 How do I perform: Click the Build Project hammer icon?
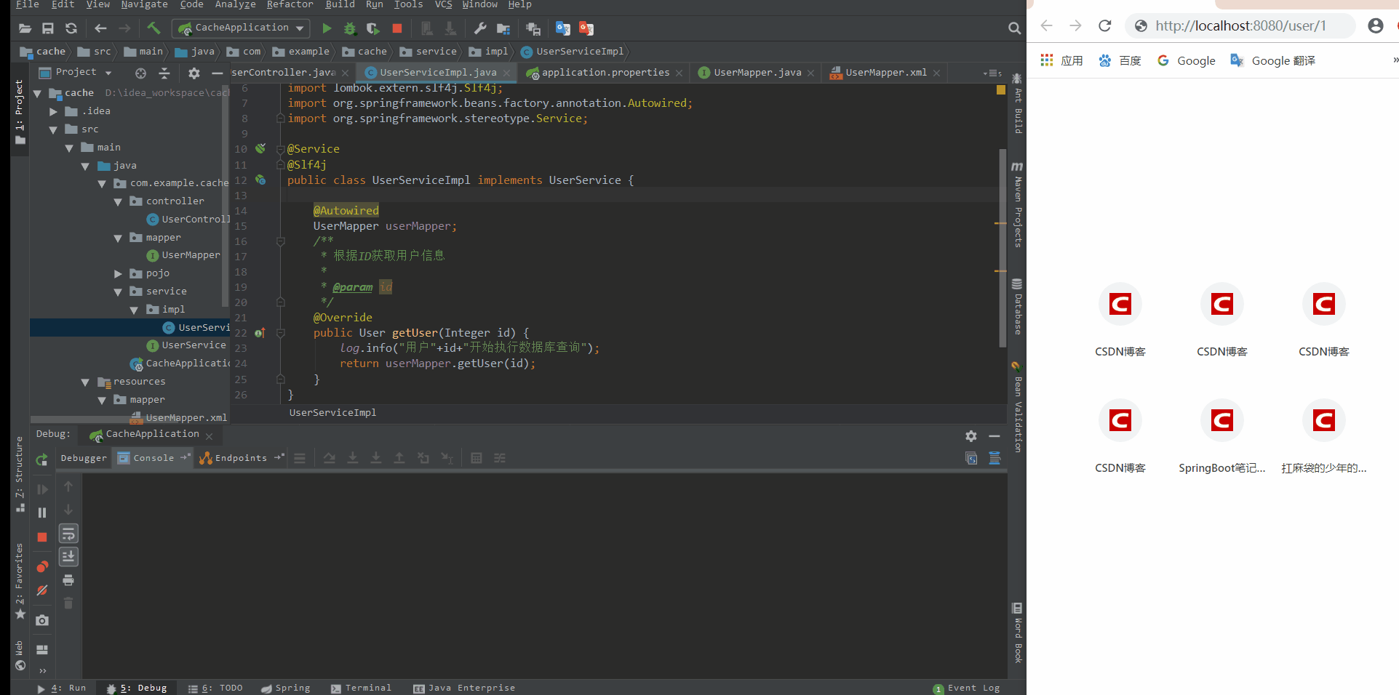154,28
